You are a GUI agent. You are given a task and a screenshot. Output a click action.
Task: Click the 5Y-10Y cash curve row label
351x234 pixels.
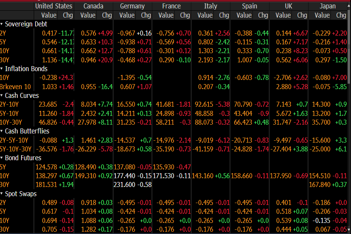[9, 114]
